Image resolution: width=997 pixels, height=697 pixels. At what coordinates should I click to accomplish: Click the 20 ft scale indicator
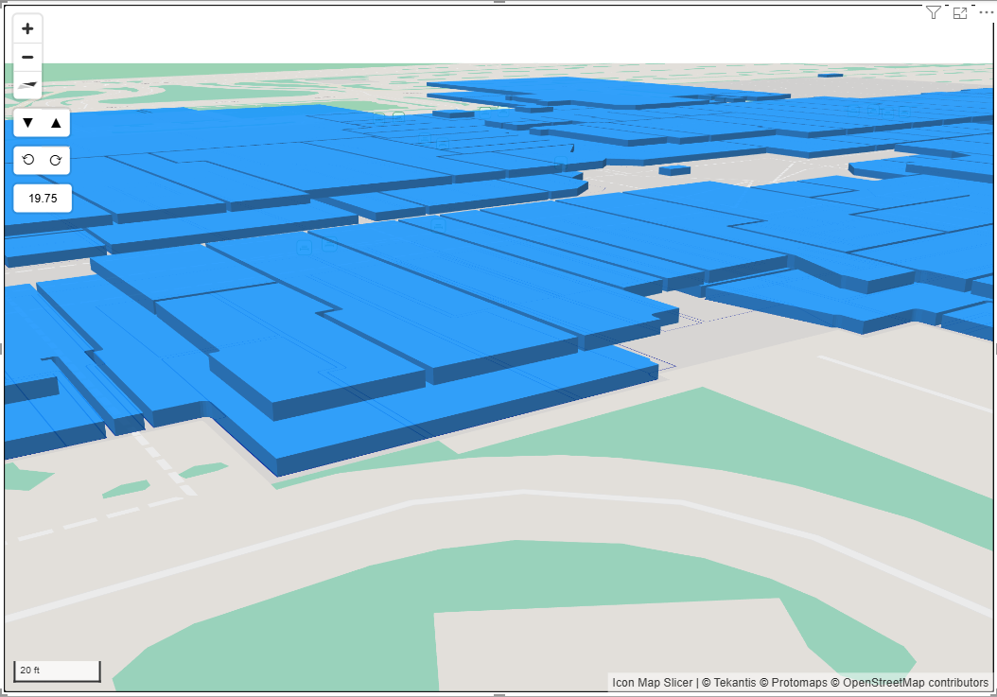coord(57,670)
